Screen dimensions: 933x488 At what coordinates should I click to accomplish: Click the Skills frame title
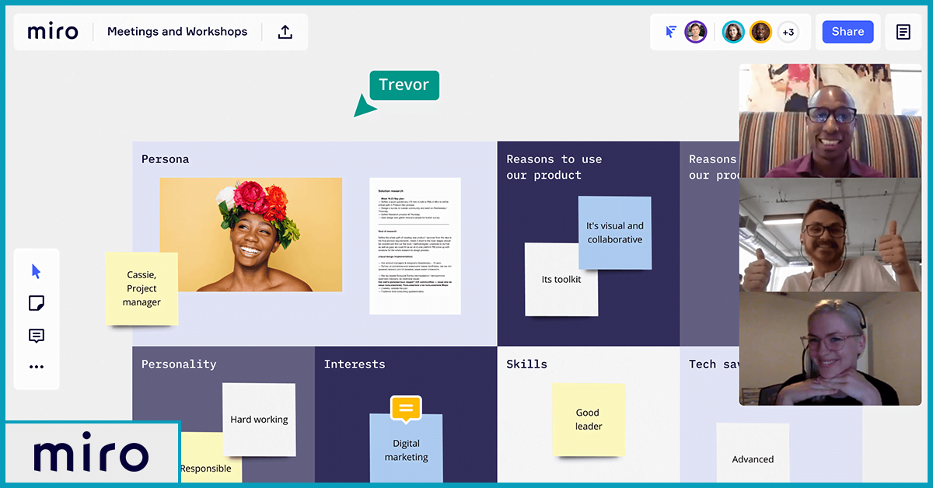(x=527, y=364)
